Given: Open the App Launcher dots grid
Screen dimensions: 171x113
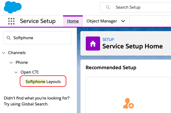Looking at the screenshot, I should coord(11,21).
